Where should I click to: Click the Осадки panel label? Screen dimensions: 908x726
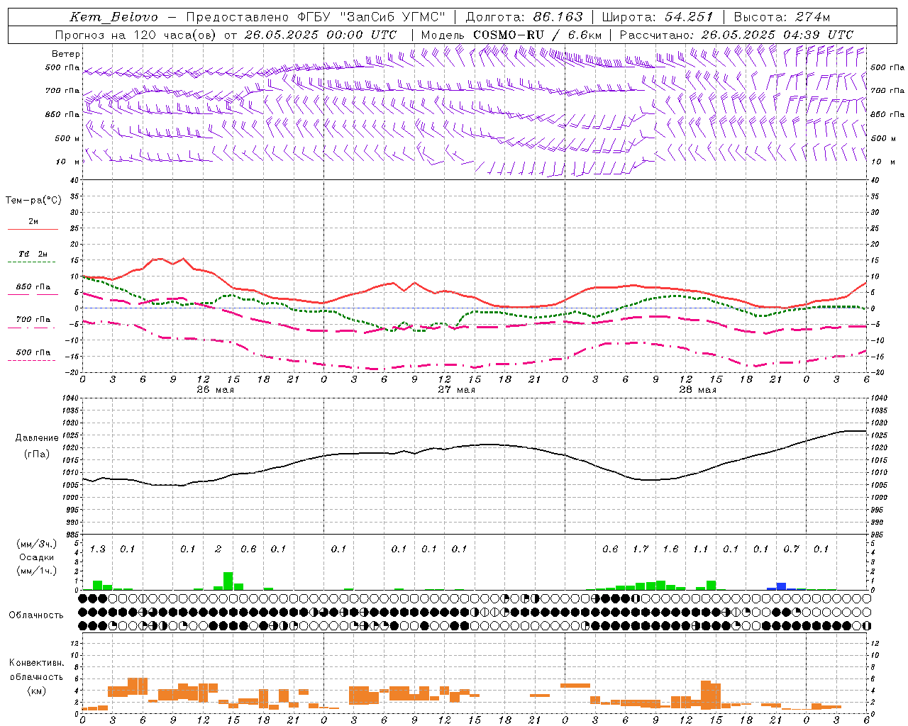(36, 558)
